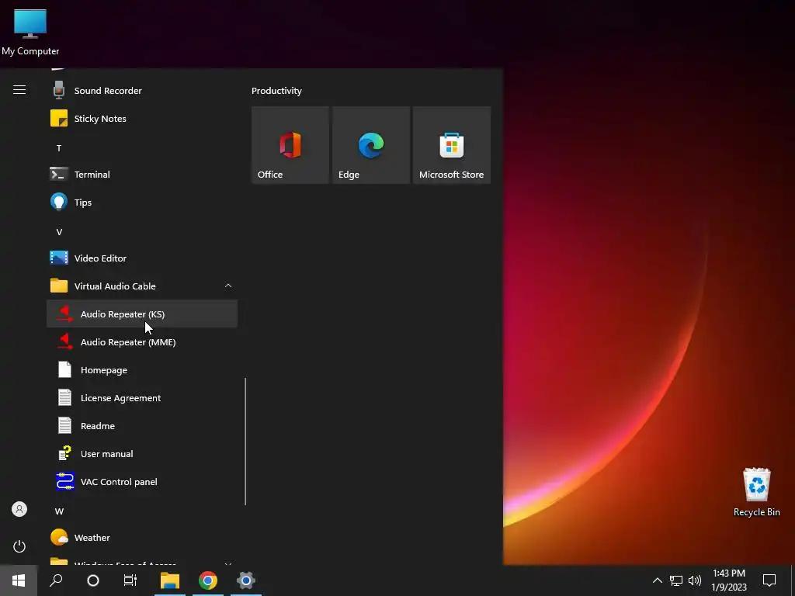Open Terminal from the app list
Screen dimensions: 795x596
pyautogui.click(x=142, y=175)
